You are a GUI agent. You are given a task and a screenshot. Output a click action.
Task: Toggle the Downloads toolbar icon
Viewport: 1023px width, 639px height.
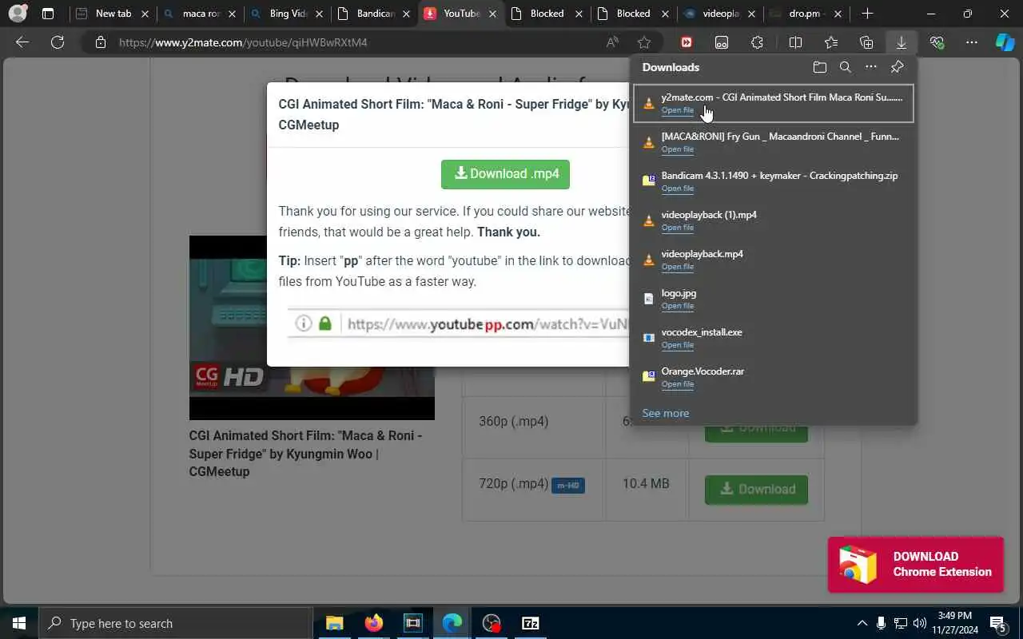902,42
